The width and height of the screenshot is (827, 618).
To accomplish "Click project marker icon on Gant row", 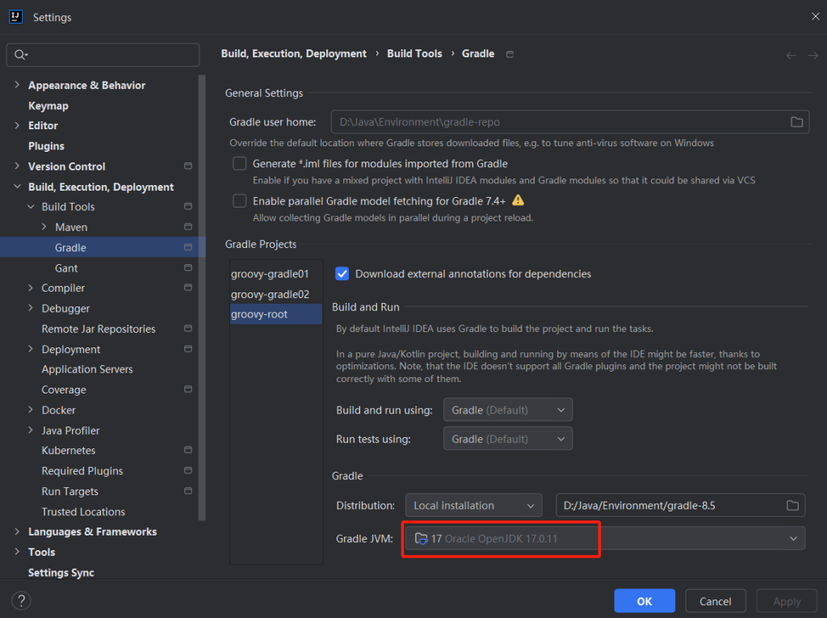I will pyautogui.click(x=187, y=267).
